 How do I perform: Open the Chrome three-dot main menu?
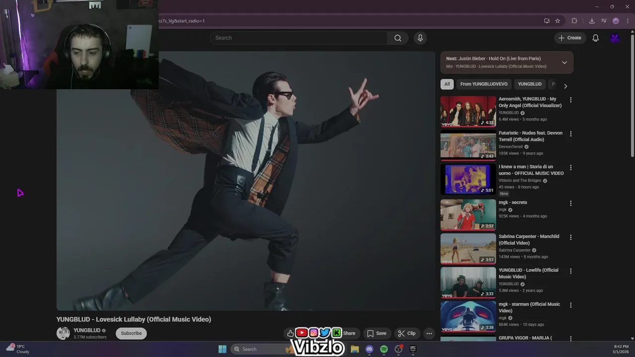click(627, 21)
